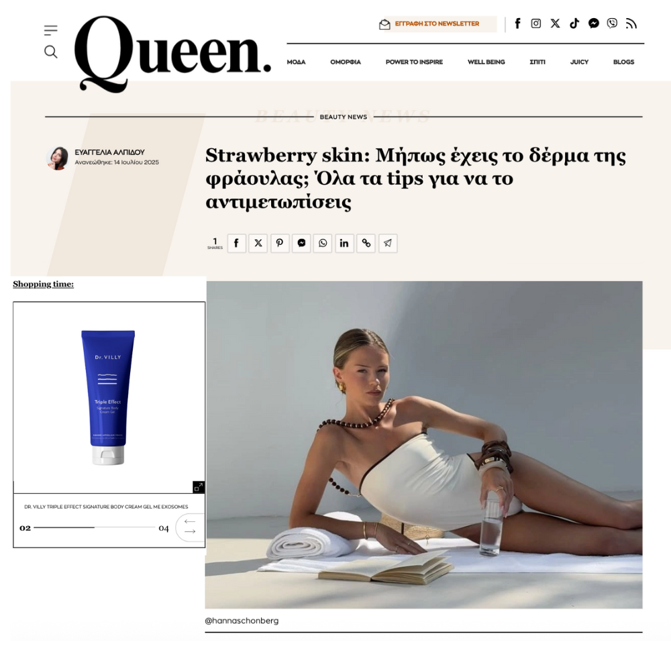Open the TikTok icon in header
The image size is (671, 671).
coord(574,23)
